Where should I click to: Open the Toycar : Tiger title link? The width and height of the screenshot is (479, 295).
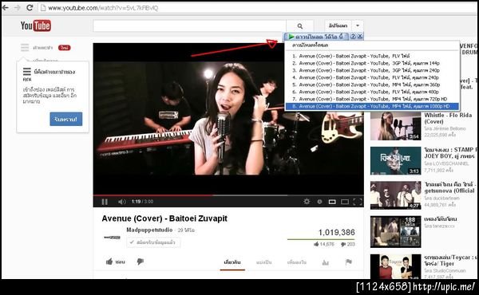[450, 260]
